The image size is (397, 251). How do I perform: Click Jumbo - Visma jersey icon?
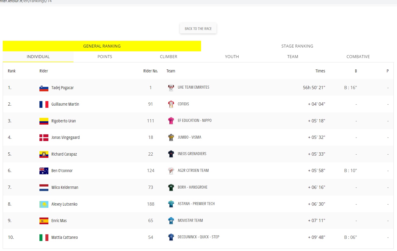171,137
